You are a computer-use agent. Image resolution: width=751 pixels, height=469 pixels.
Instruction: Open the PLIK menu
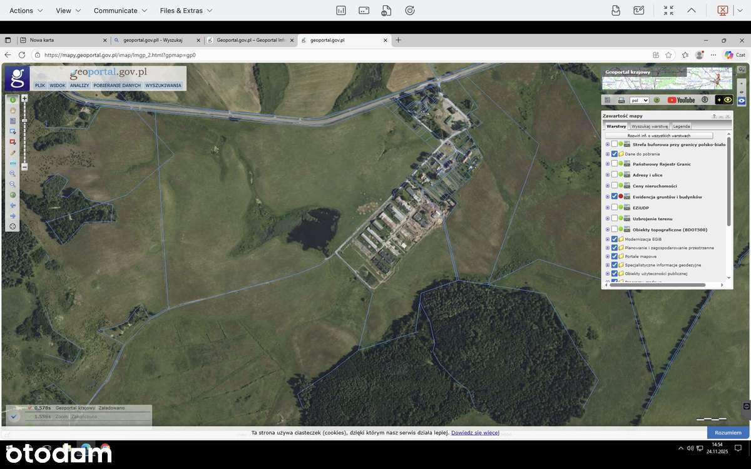click(x=40, y=86)
